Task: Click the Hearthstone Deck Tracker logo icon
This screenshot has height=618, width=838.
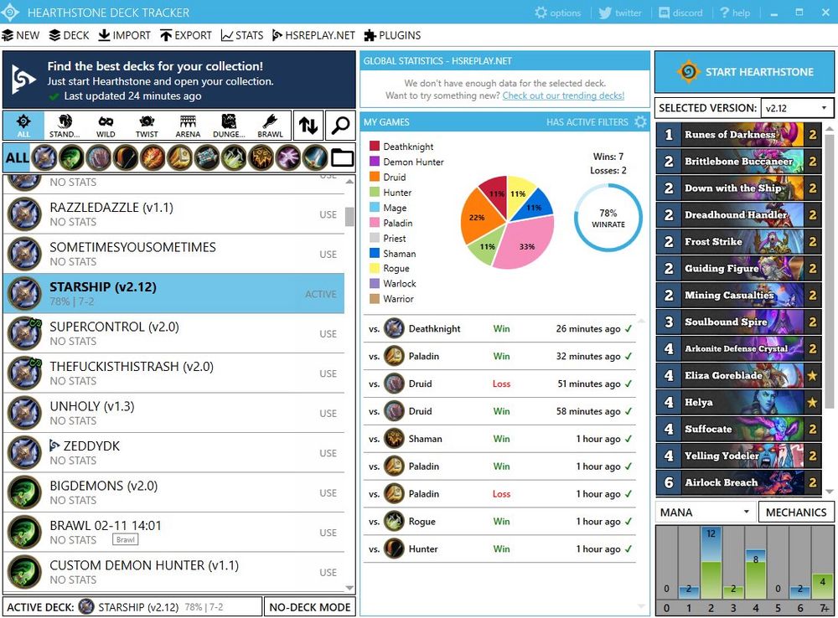Action: pos(10,13)
